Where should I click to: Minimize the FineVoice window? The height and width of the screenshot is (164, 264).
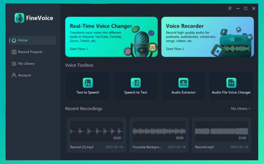238,8
